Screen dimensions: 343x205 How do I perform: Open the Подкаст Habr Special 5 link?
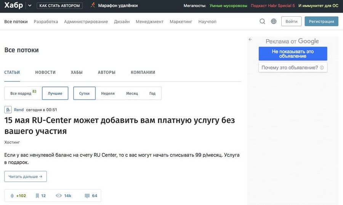tap(272, 6)
